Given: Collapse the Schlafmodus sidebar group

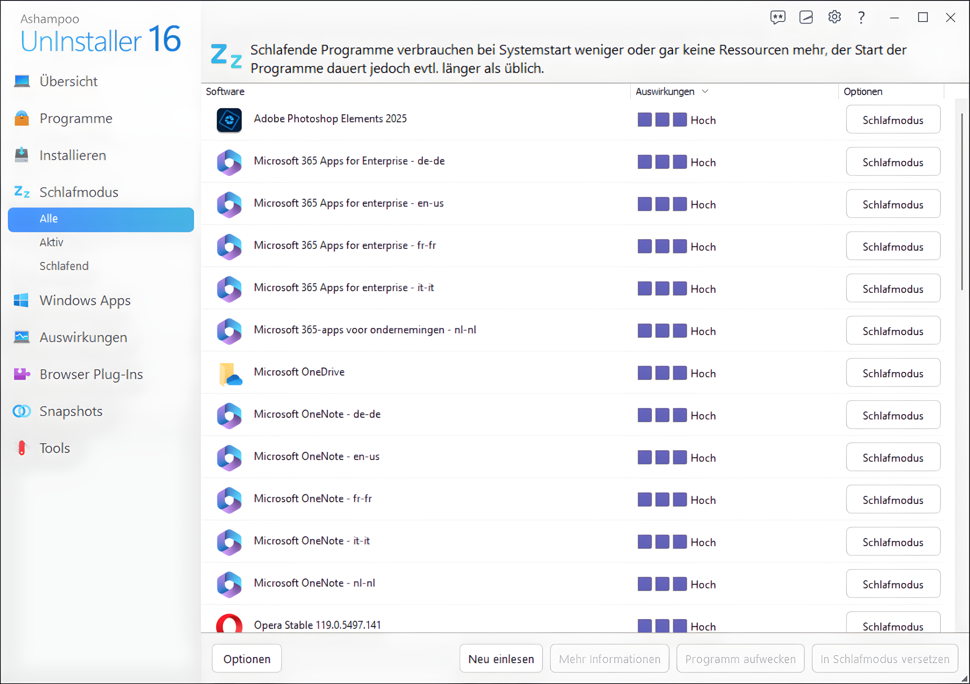Looking at the screenshot, I should (78, 192).
